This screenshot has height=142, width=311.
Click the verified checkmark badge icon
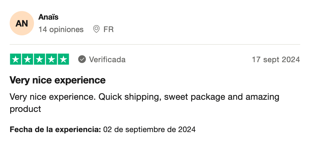pyautogui.click(x=82, y=59)
